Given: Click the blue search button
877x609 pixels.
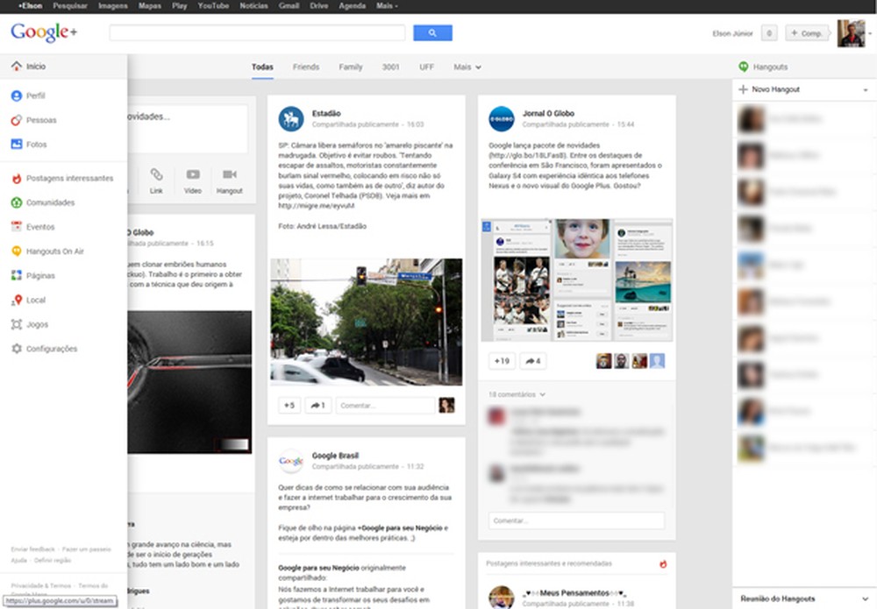Looking at the screenshot, I should 432,32.
